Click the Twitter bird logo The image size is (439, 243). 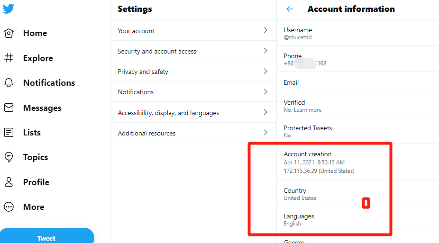[9, 9]
